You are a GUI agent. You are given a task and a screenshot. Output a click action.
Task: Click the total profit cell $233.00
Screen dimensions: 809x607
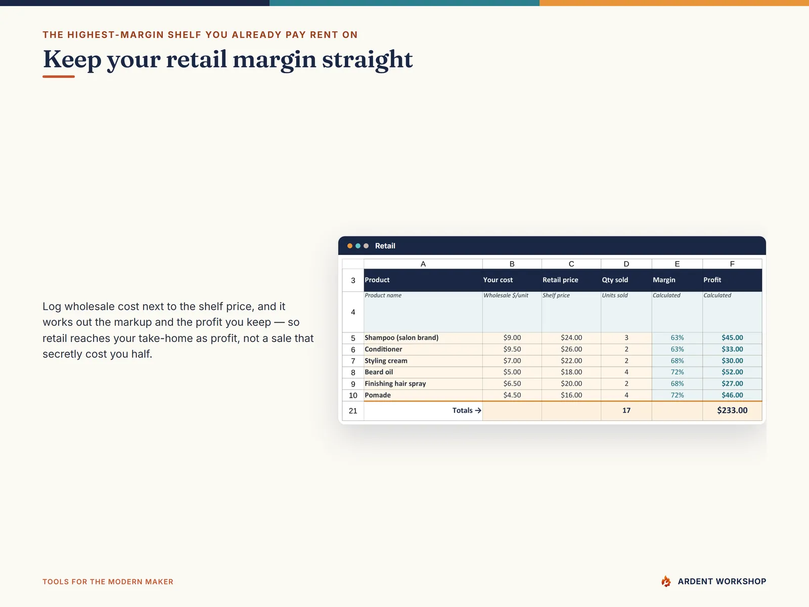coord(732,411)
